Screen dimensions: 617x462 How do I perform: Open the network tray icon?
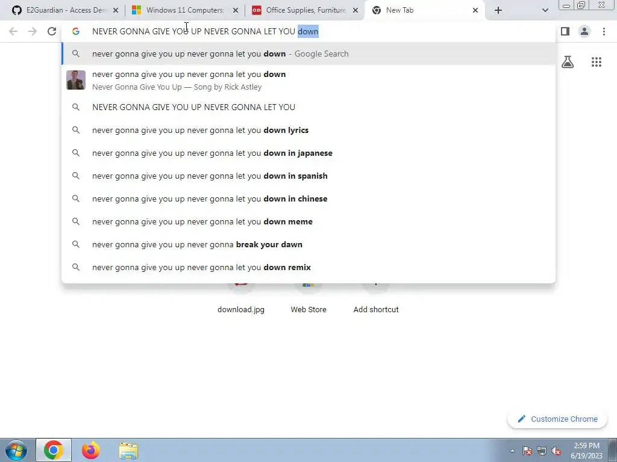click(542, 451)
